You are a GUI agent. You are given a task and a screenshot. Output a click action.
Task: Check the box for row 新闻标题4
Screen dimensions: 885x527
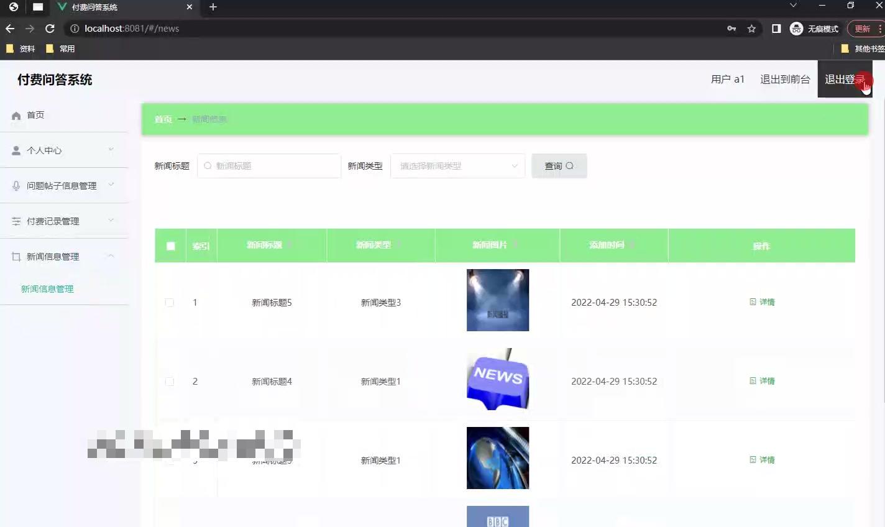pos(170,382)
